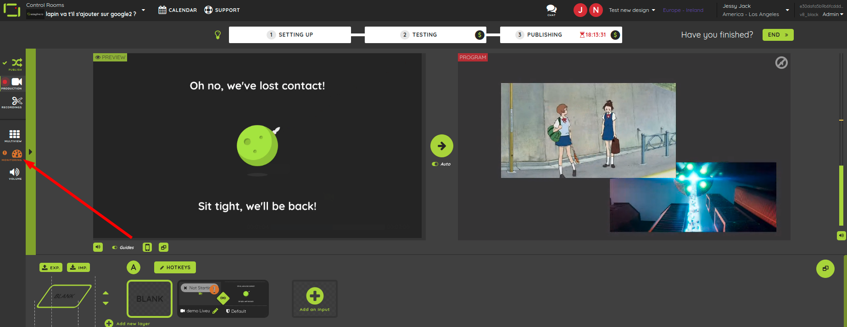Click the Europe - Ireland link
Image resolution: width=847 pixels, height=327 pixels.
pos(683,10)
